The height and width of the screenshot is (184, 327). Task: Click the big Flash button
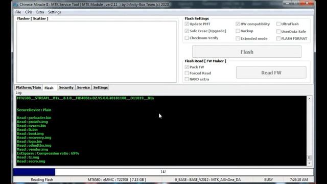[x=247, y=52]
